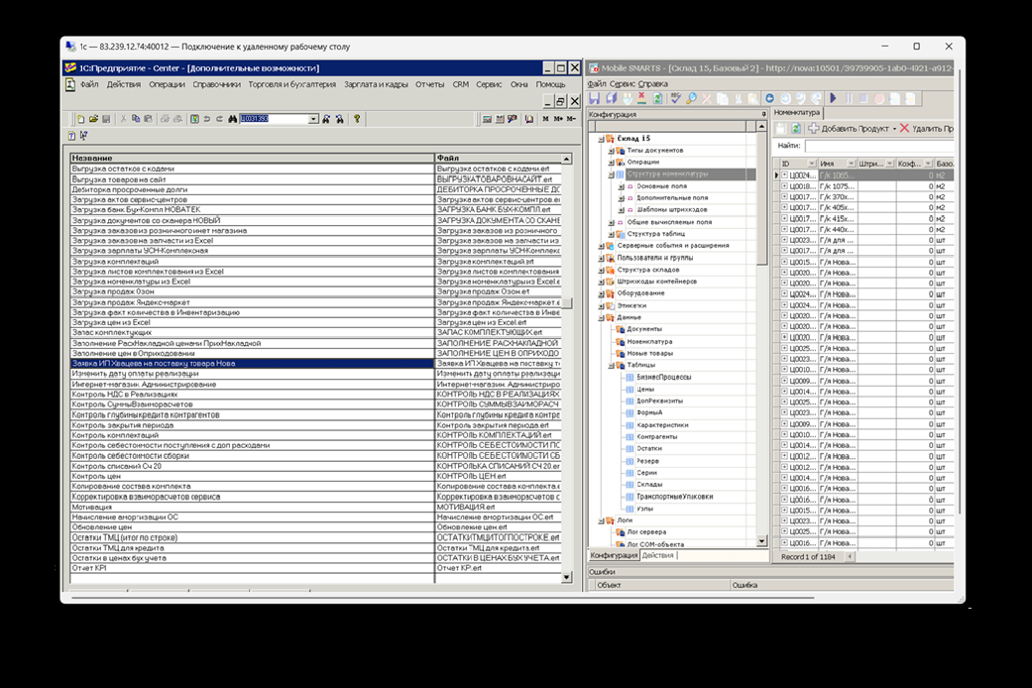Click the blue back arrow in Mobile SMARTS
The width and height of the screenshot is (1032, 688).
(x=769, y=98)
